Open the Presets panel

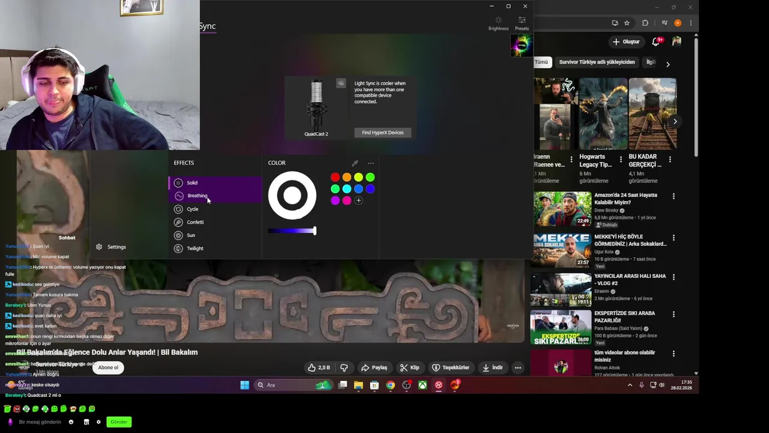tap(521, 23)
